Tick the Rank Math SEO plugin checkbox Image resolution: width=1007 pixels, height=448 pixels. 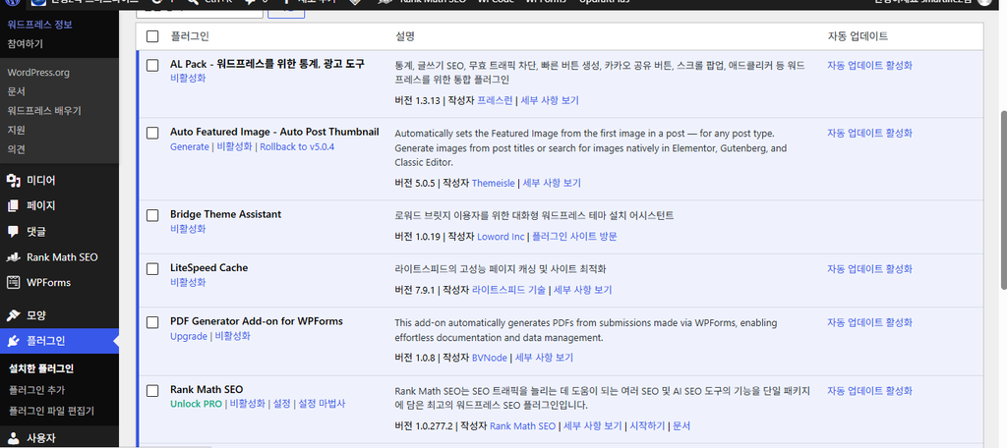pyautogui.click(x=152, y=390)
